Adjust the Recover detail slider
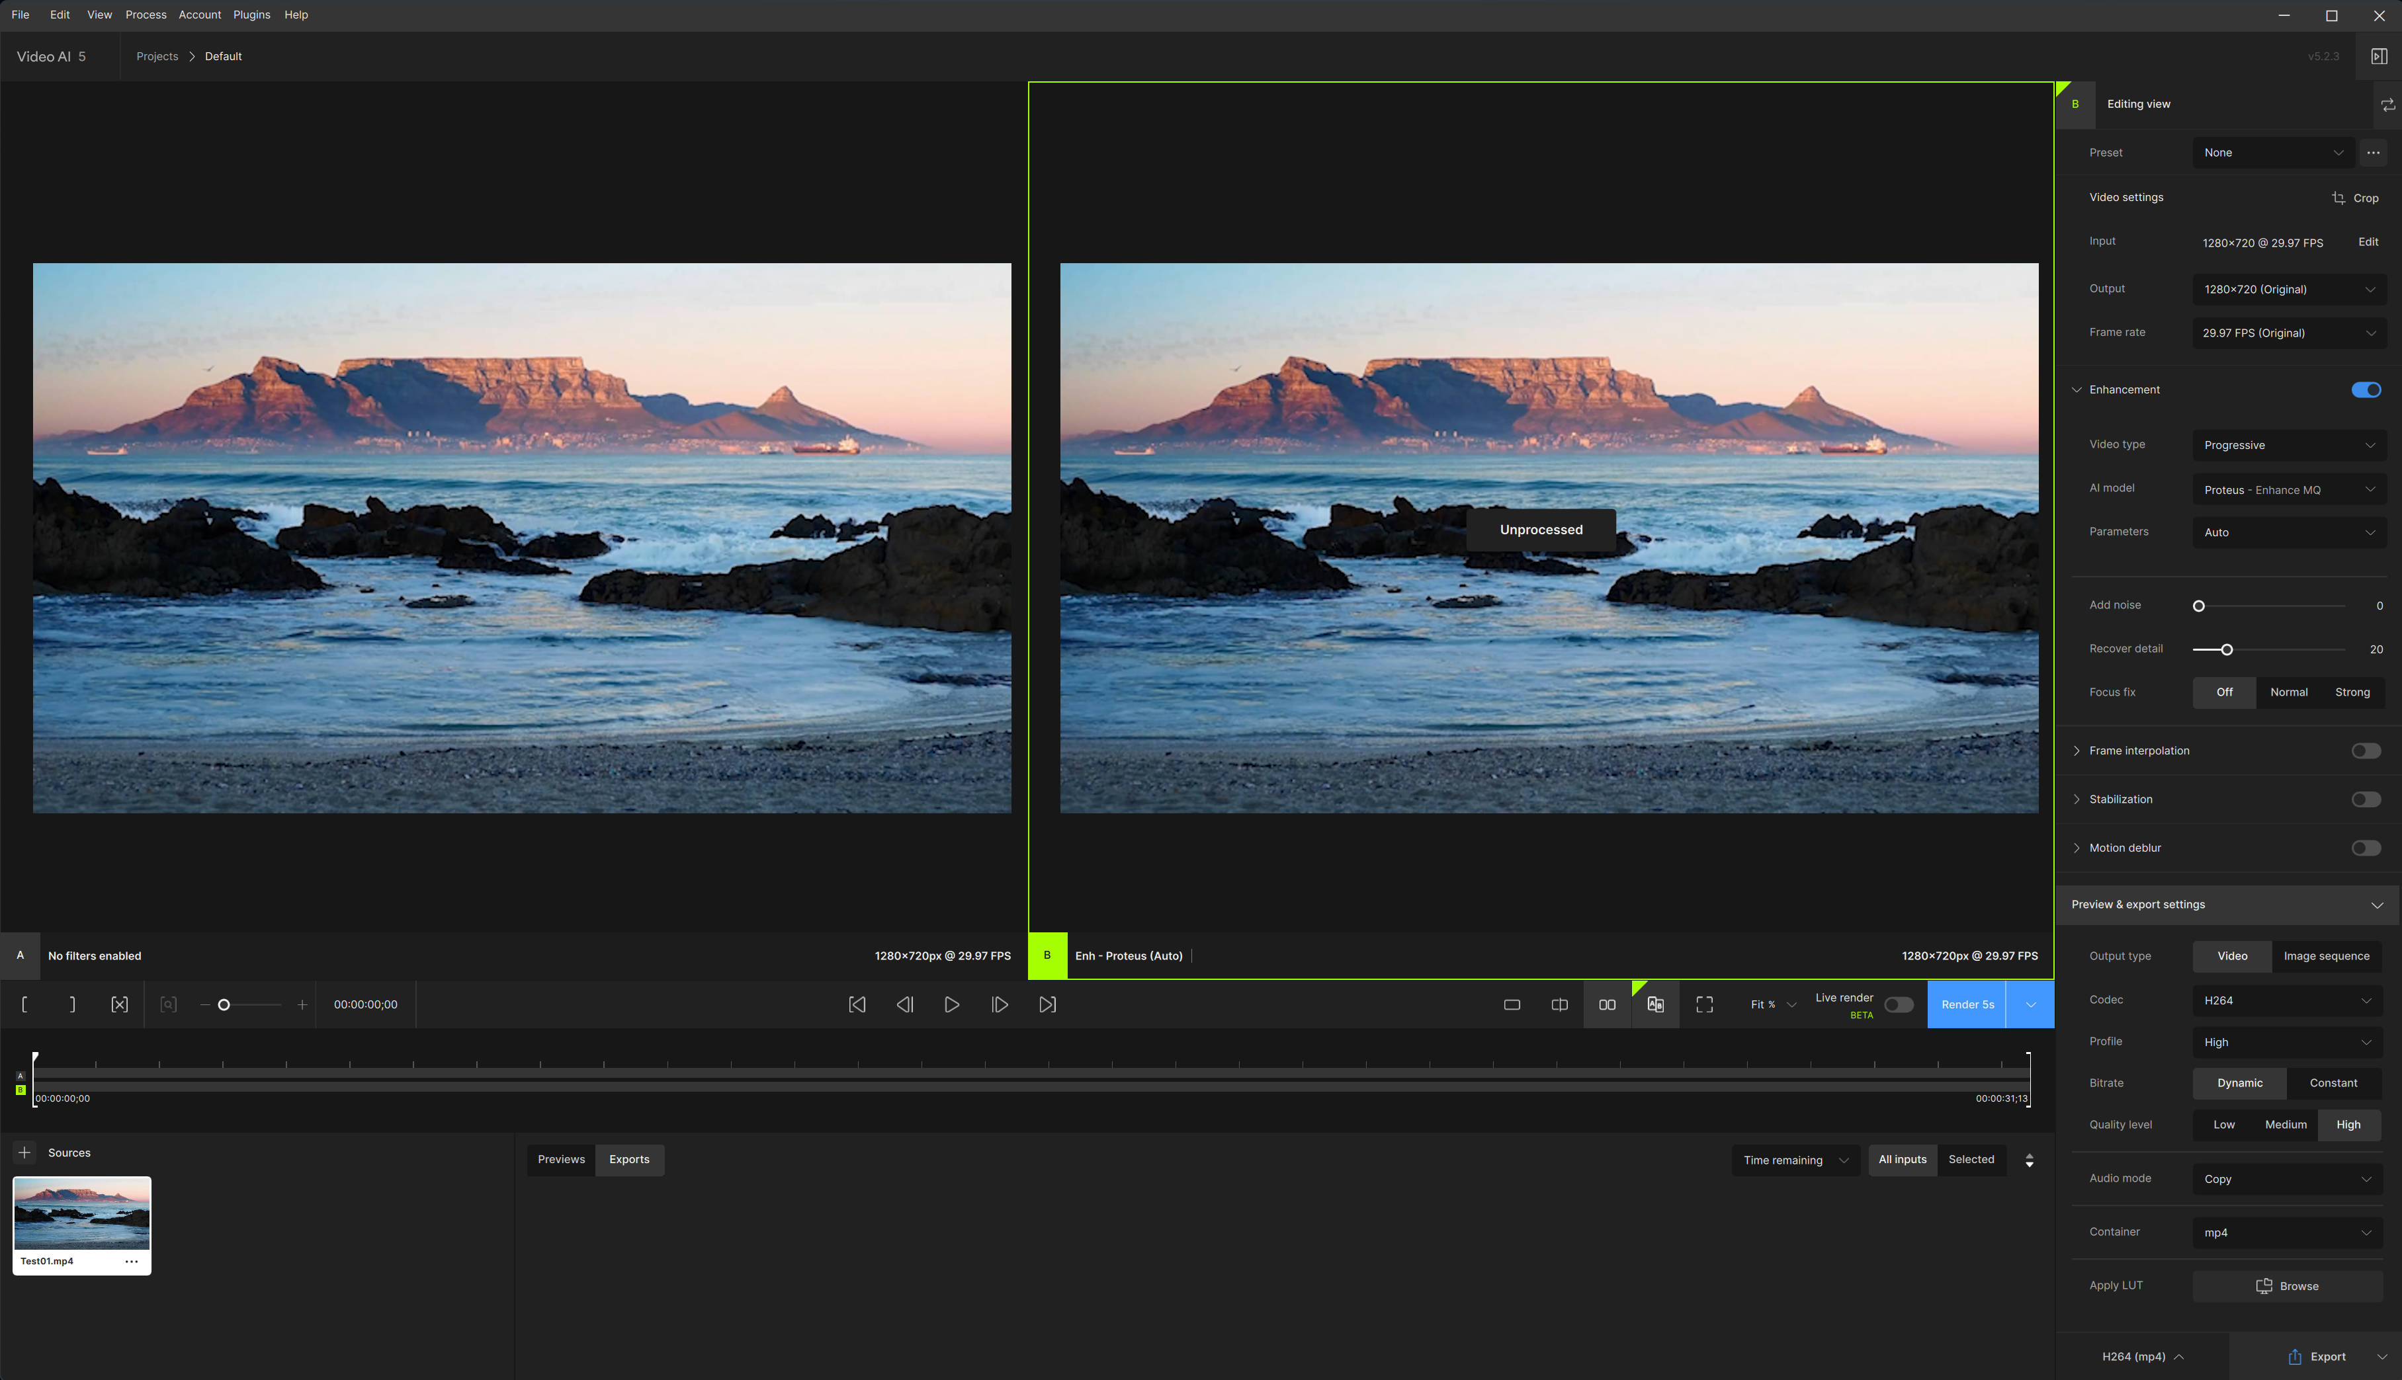 [2227, 649]
